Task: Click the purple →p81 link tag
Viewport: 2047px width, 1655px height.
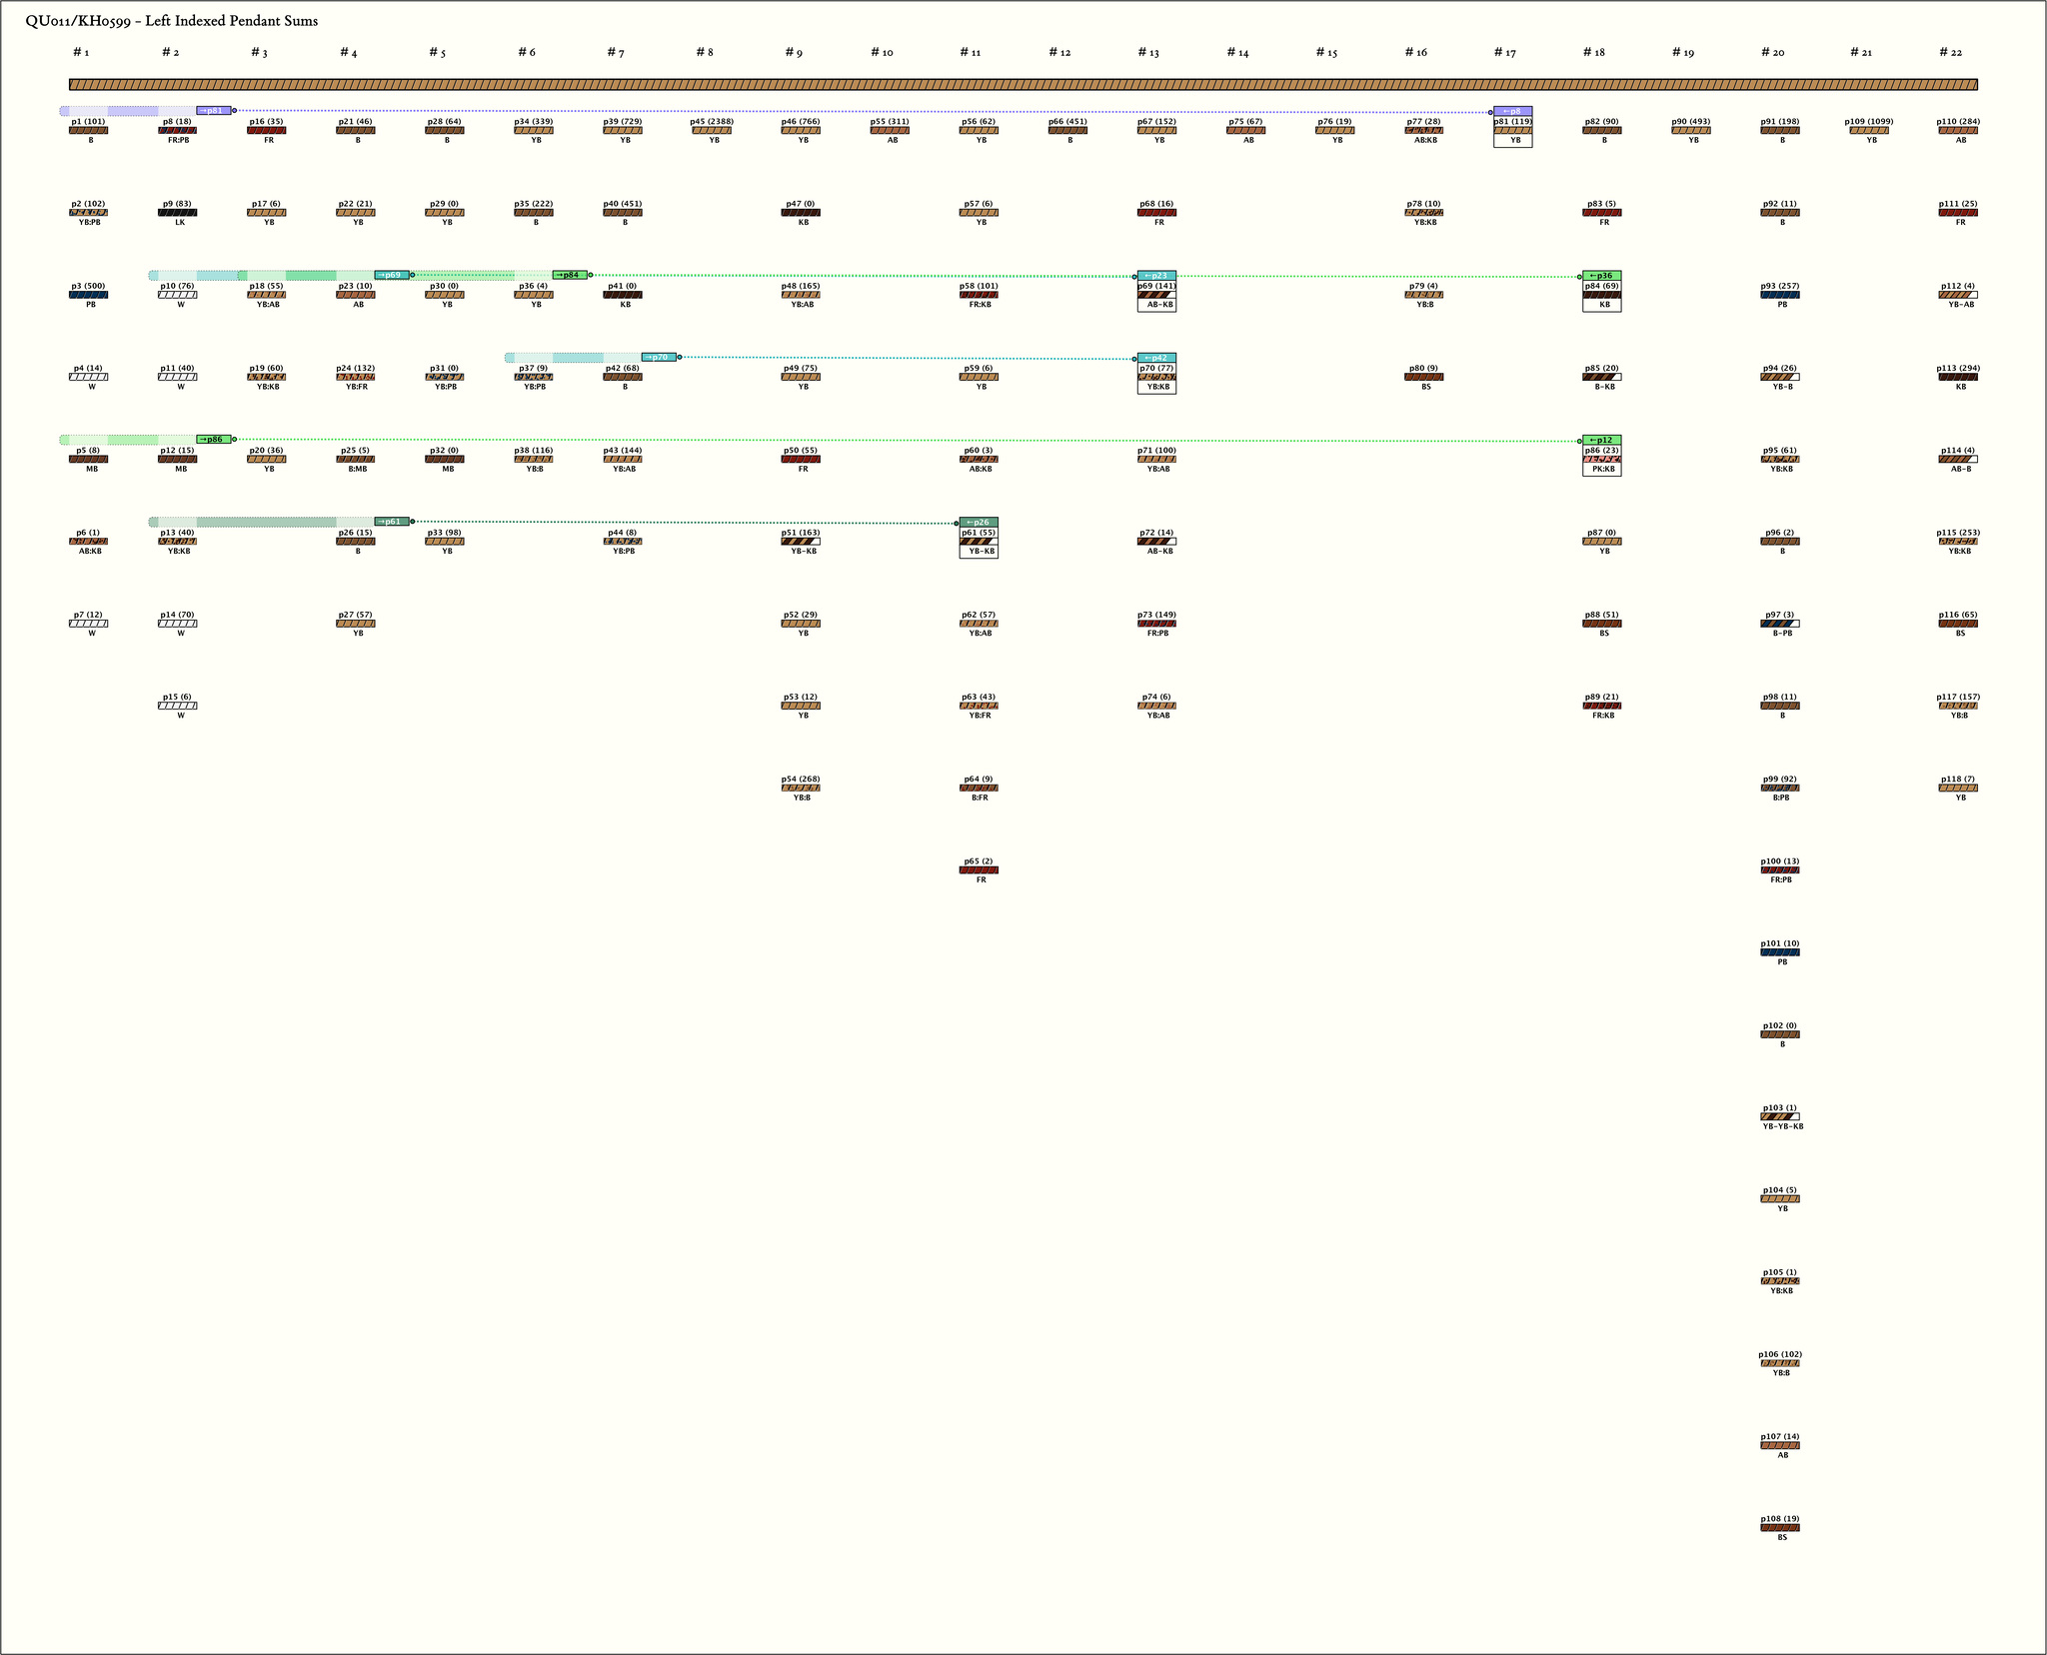Action: pyautogui.click(x=214, y=111)
